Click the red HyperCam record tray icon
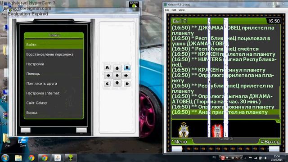 (x=223, y=158)
